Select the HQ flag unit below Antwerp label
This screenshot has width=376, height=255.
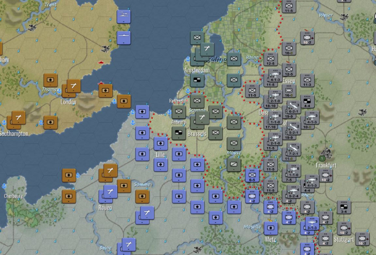(x=179, y=133)
